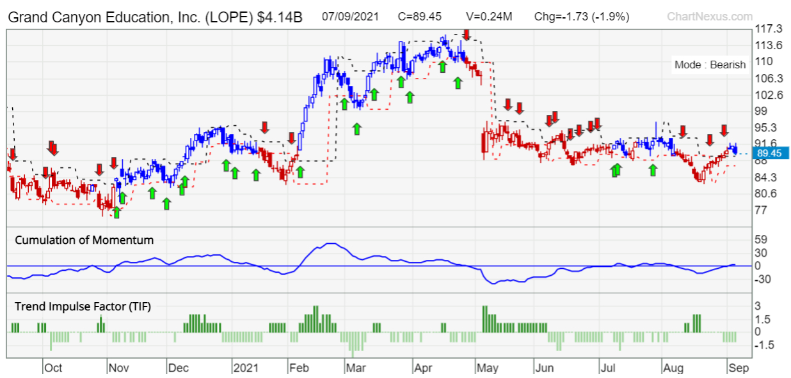Click the green buy arrow below early March candles
Viewport: 791px width, 378px height.
357,128
